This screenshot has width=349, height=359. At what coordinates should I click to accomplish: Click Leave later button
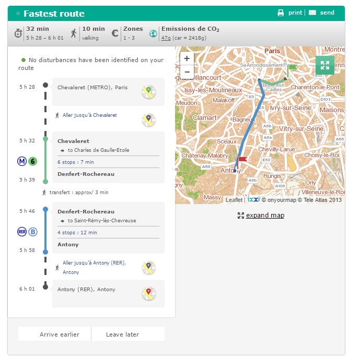click(x=122, y=334)
